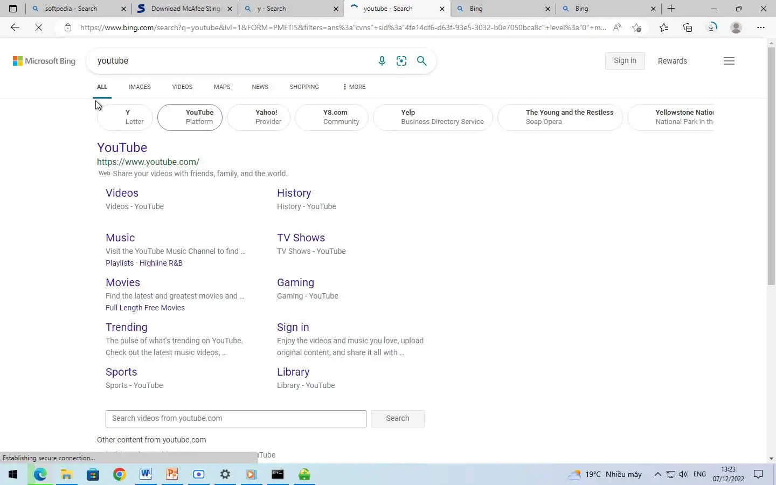Open the Highline R&B link
The width and height of the screenshot is (776, 485).
pyautogui.click(x=161, y=263)
